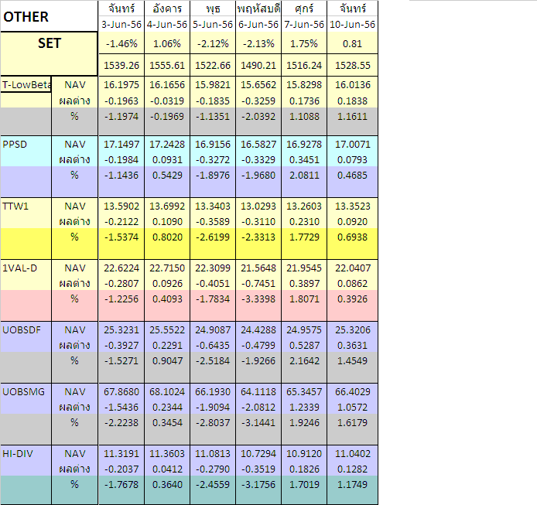Viewport: 537px width, 505px height.
Task: Select UOBSMG NAV 67.8680
Action: pos(121,391)
